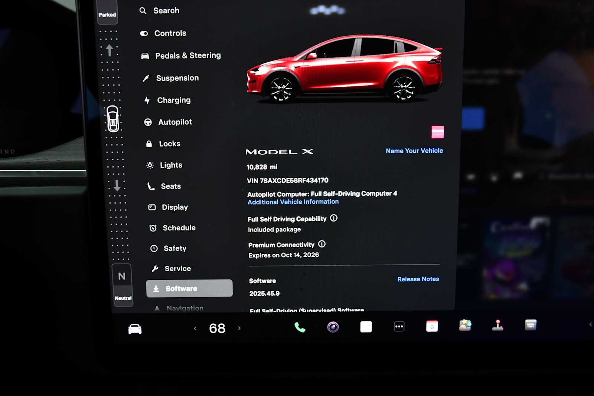Tap the Lights sun icon
The width and height of the screenshot is (594, 396).
[x=150, y=165]
